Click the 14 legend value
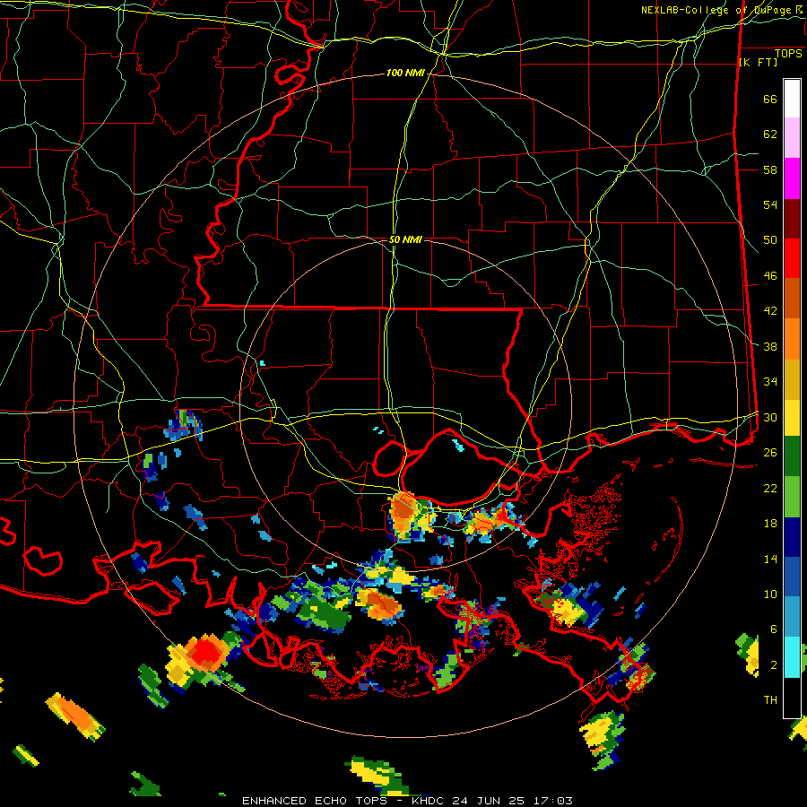 click(770, 559)
